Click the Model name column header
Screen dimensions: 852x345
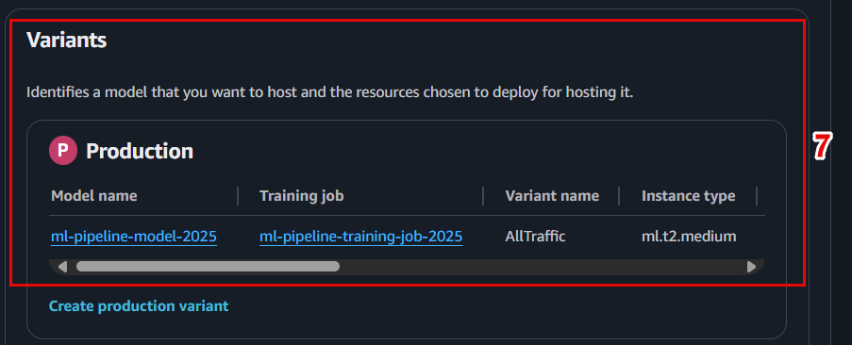click(94, 196)
